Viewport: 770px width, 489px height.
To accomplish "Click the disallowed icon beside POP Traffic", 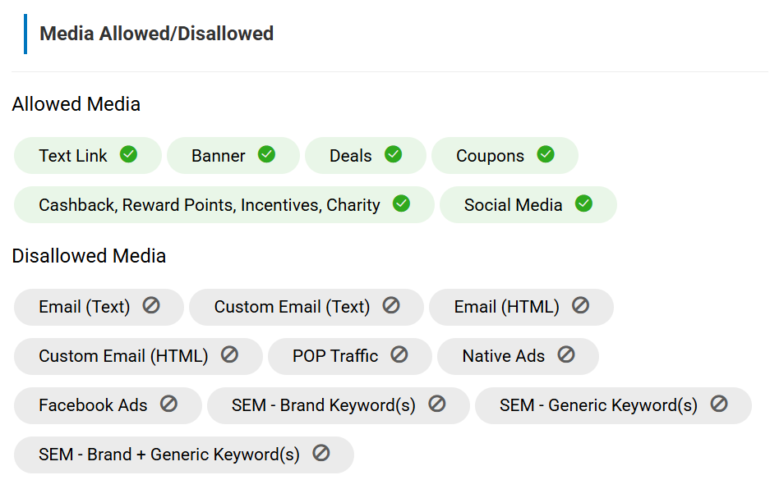I will (399, 354).
